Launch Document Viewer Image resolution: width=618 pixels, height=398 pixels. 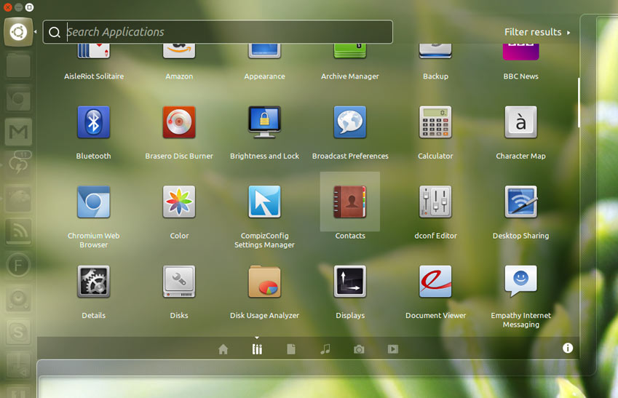coord(435,282)
